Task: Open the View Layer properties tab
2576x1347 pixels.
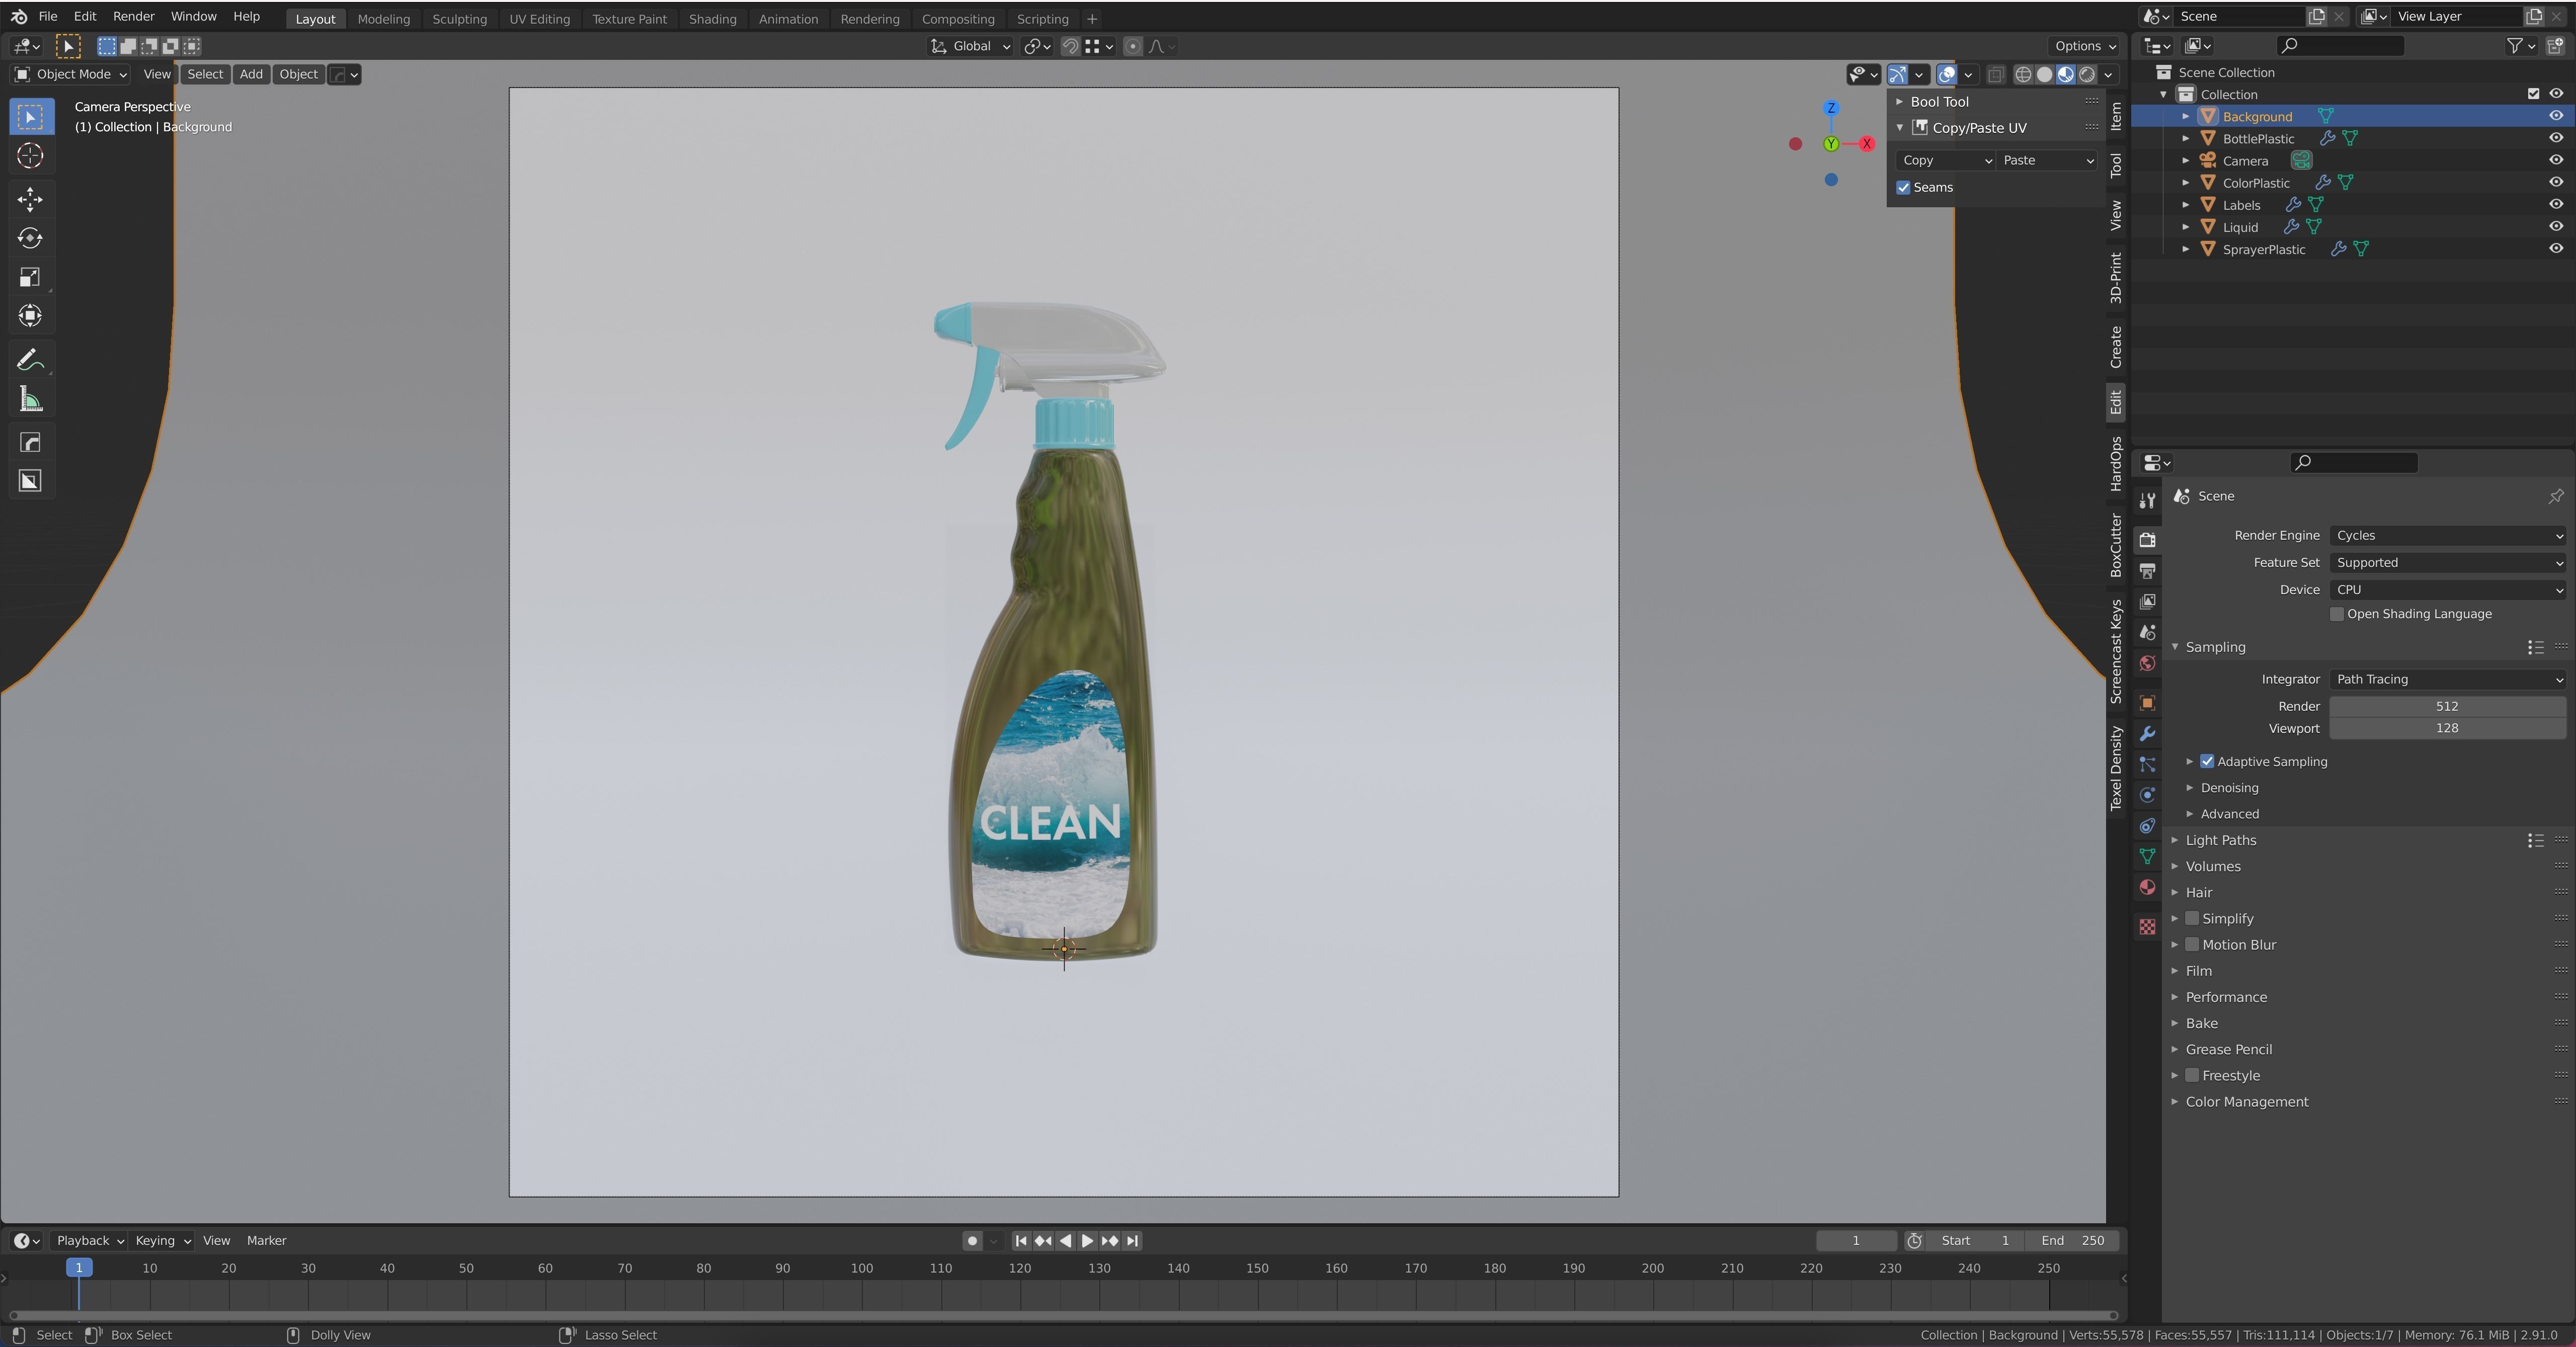Action: point(2147,602)
